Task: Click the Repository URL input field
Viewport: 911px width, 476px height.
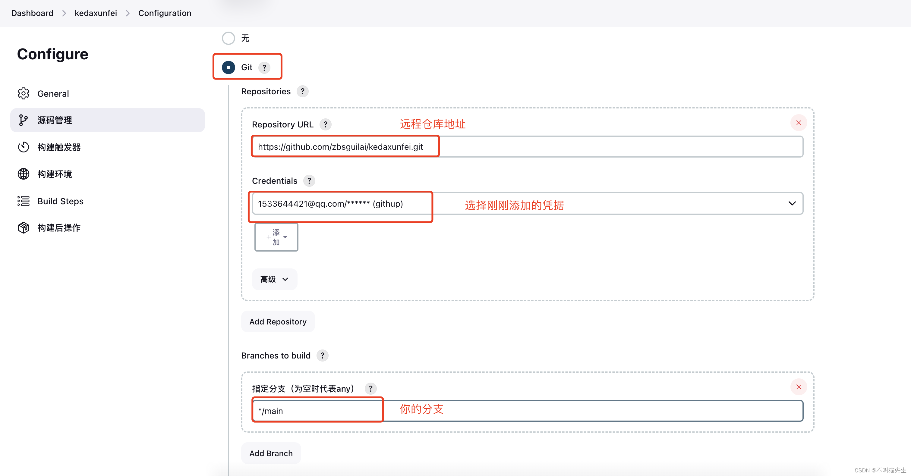Action: coord(527,147)
